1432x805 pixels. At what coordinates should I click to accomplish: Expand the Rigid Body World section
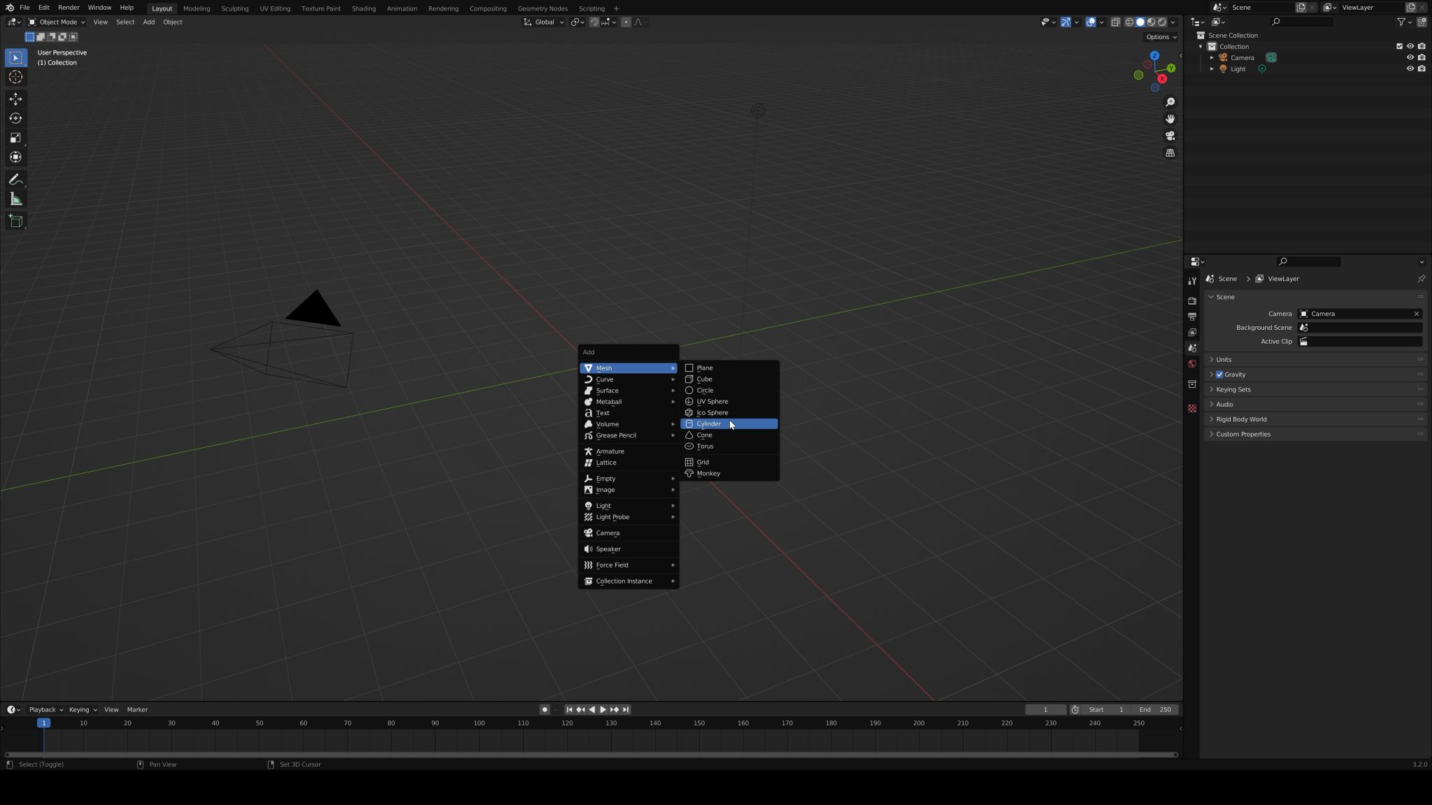1241,419
